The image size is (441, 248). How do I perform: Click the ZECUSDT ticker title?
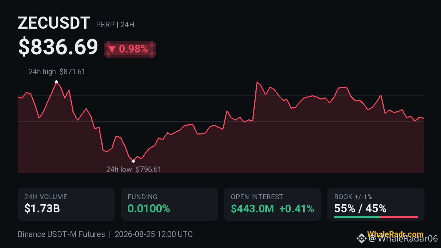[54, 23]
